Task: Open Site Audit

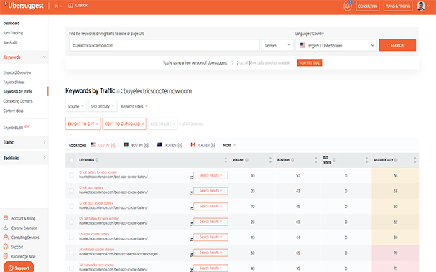Action: pyautogui.click(x=10, y=42)
